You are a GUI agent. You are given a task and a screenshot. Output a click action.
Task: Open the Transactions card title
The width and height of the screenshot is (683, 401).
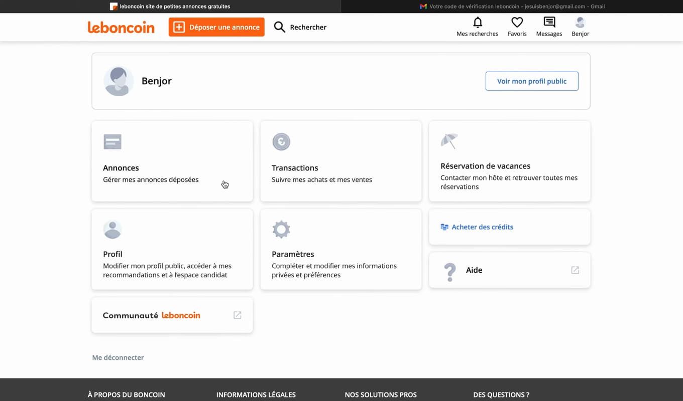coord(295,168)
